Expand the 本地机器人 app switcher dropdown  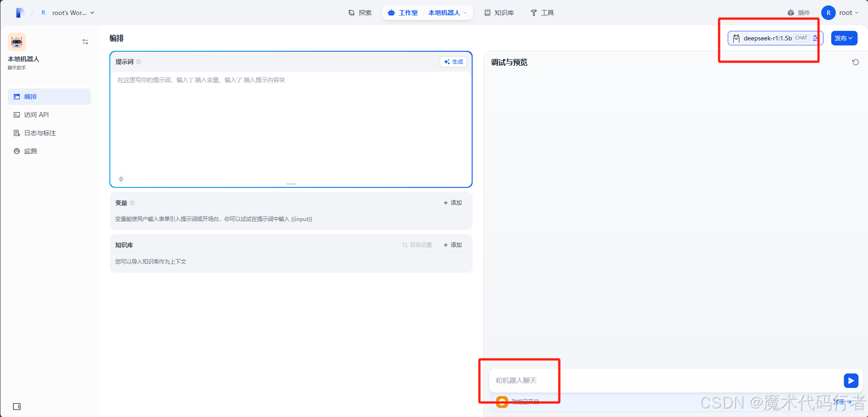447,13
